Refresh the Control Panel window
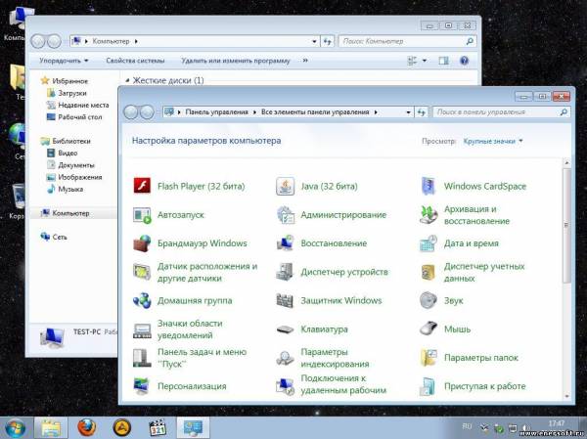 pos(422,112)
